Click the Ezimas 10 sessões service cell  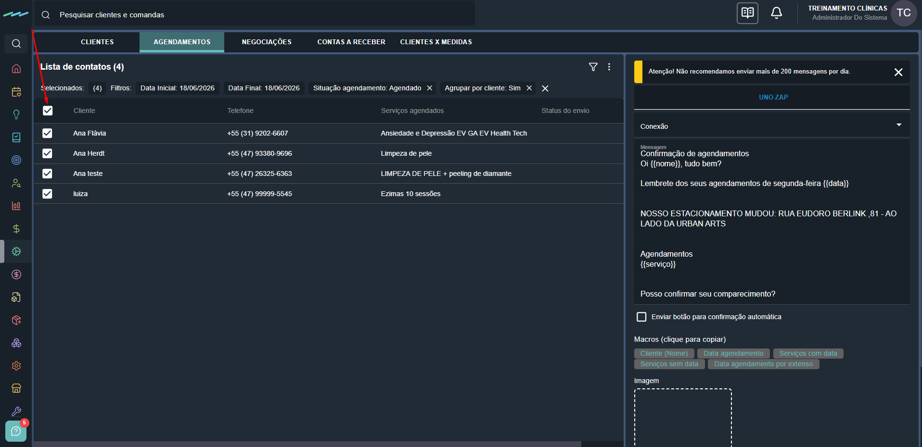coord(410,194)
